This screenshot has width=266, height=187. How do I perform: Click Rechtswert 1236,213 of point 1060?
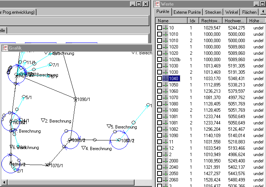pyautogui.click(x=212, y=91)
